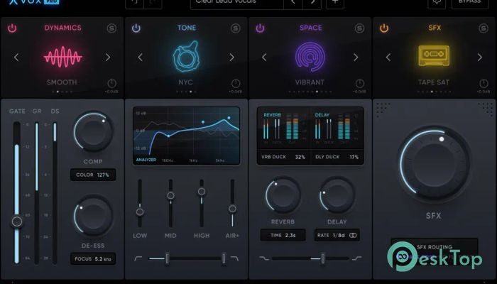
Task: Solo the Tone module
Action: [236, 28]
